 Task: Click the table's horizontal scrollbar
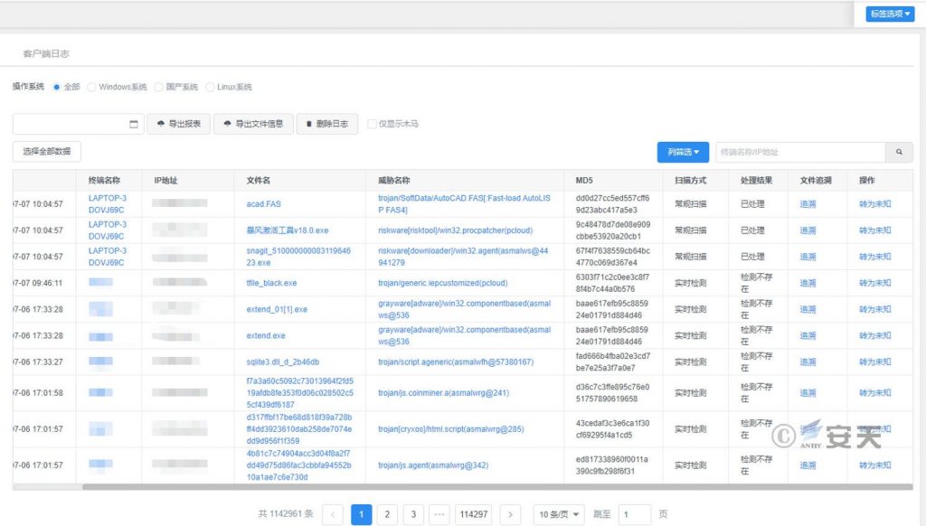click(362, 487)
